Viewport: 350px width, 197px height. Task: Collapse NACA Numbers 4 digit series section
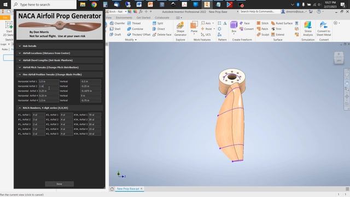60,108
